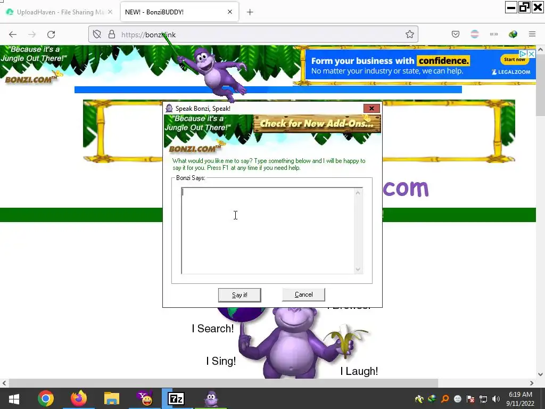This screenshot has width=545, height=409.
Task: Open 7-Zip from taskbar
Action: [176, 398]
